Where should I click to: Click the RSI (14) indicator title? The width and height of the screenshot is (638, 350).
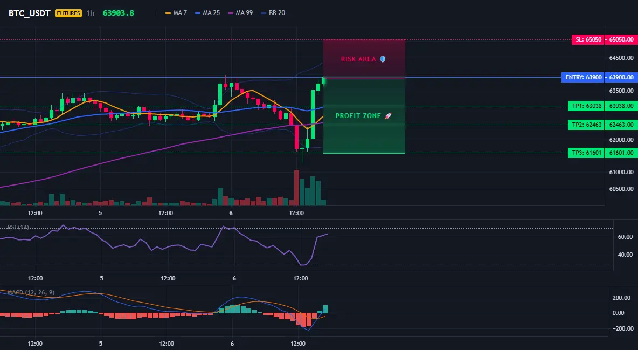tap(18, 227)
